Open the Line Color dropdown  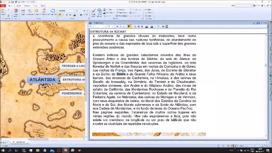pyautogui.click(x=109, y=13)
